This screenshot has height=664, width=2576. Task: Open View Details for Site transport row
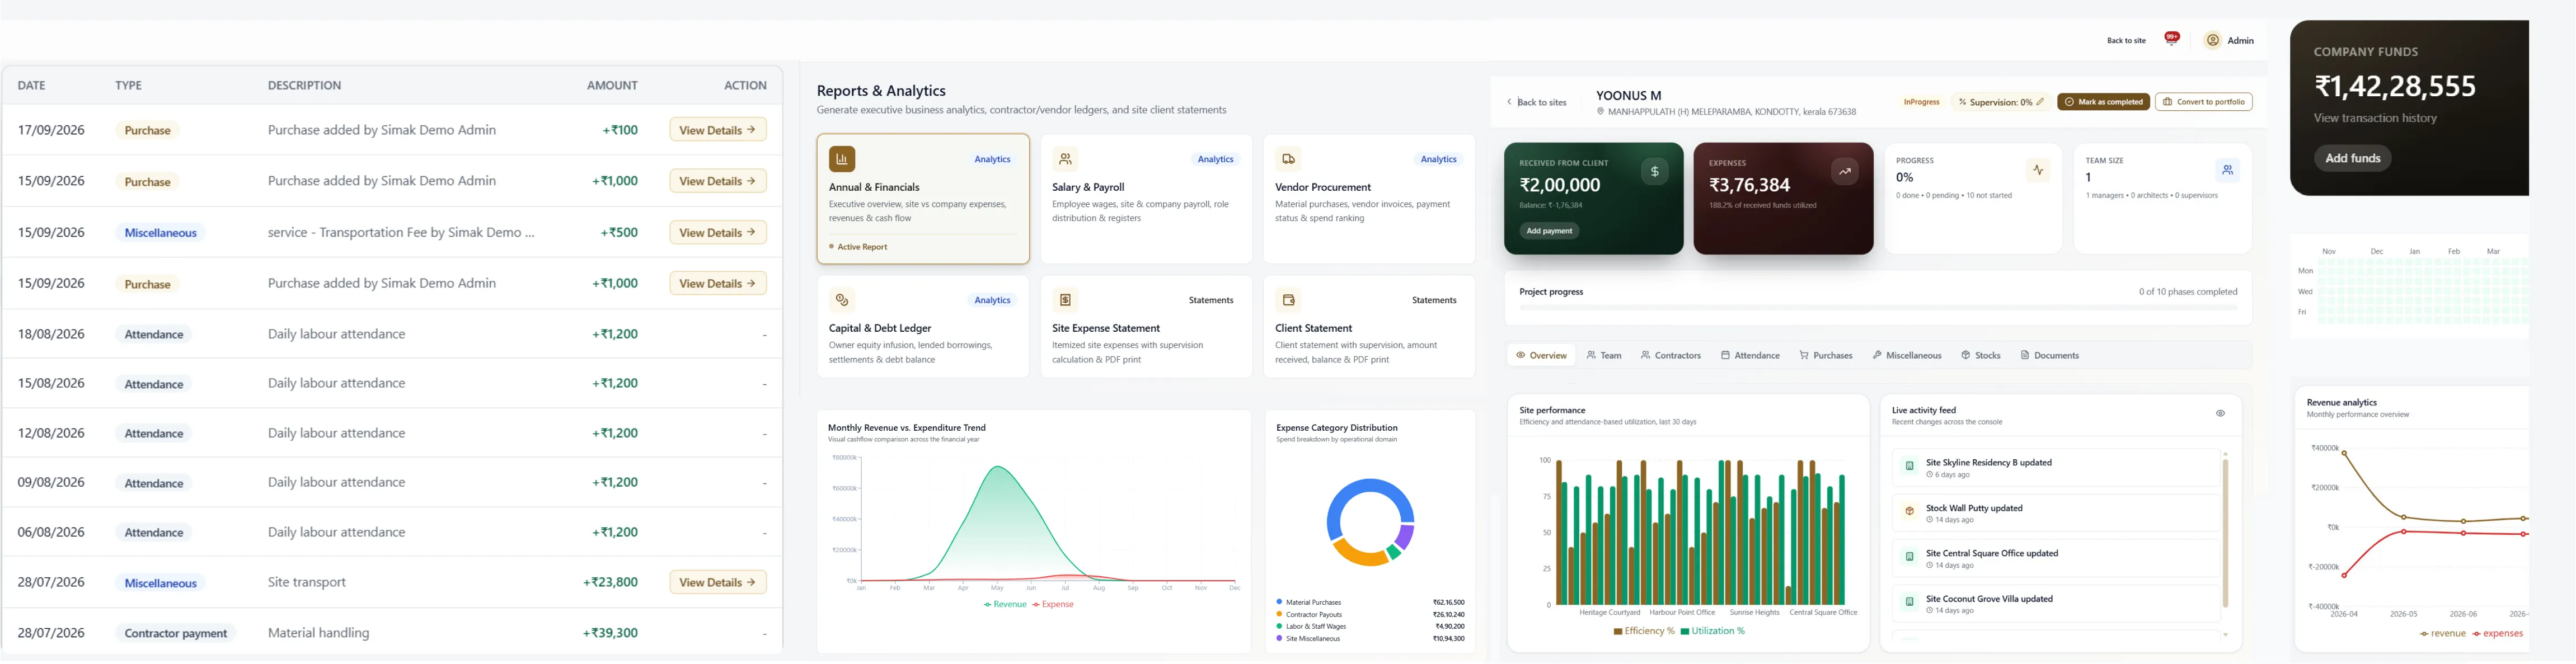click(x=718, y=582)
